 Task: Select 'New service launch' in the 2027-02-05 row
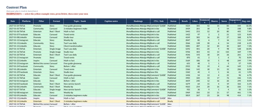click(x=80, y=84)
